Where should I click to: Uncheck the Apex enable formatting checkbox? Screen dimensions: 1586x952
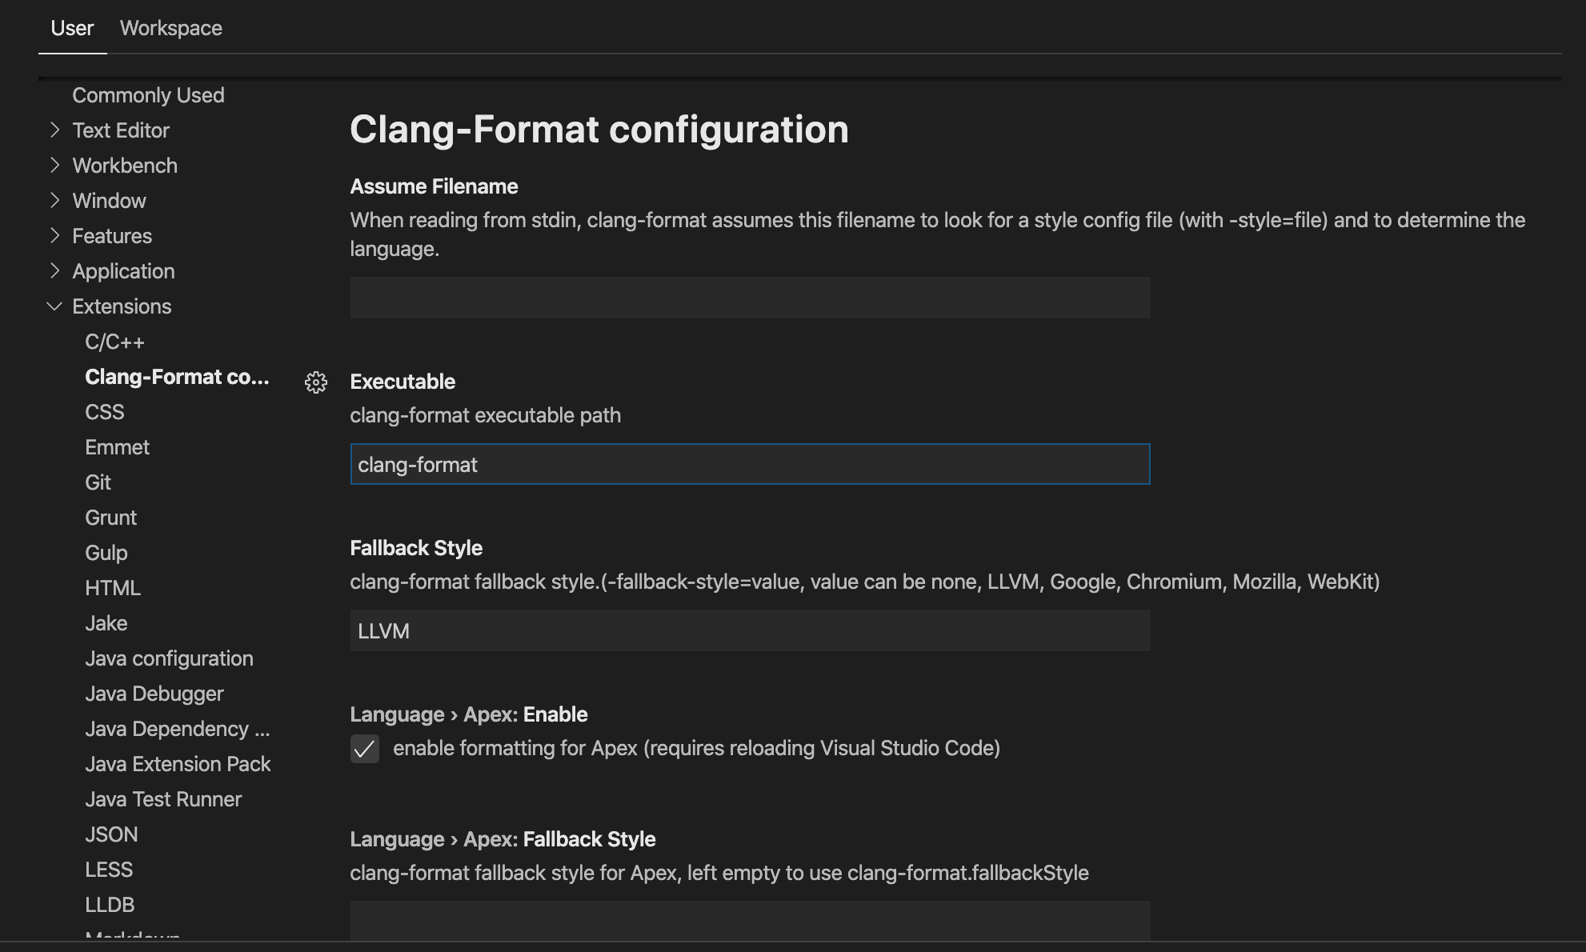click(365, 749)
